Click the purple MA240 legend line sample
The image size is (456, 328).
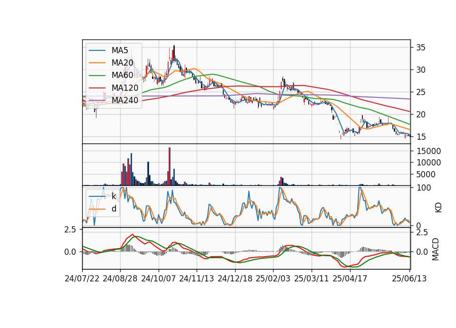point(97,100)
